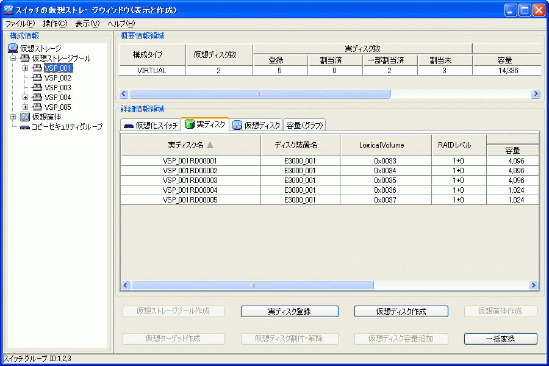
Task: Click the 仮想ストレージ root icon
Action: pyautogui.click(x=13, y=48)
